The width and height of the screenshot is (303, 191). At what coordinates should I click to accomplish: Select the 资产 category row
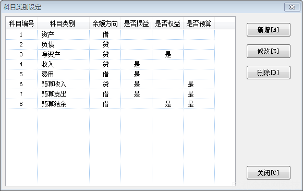point(111,34)
